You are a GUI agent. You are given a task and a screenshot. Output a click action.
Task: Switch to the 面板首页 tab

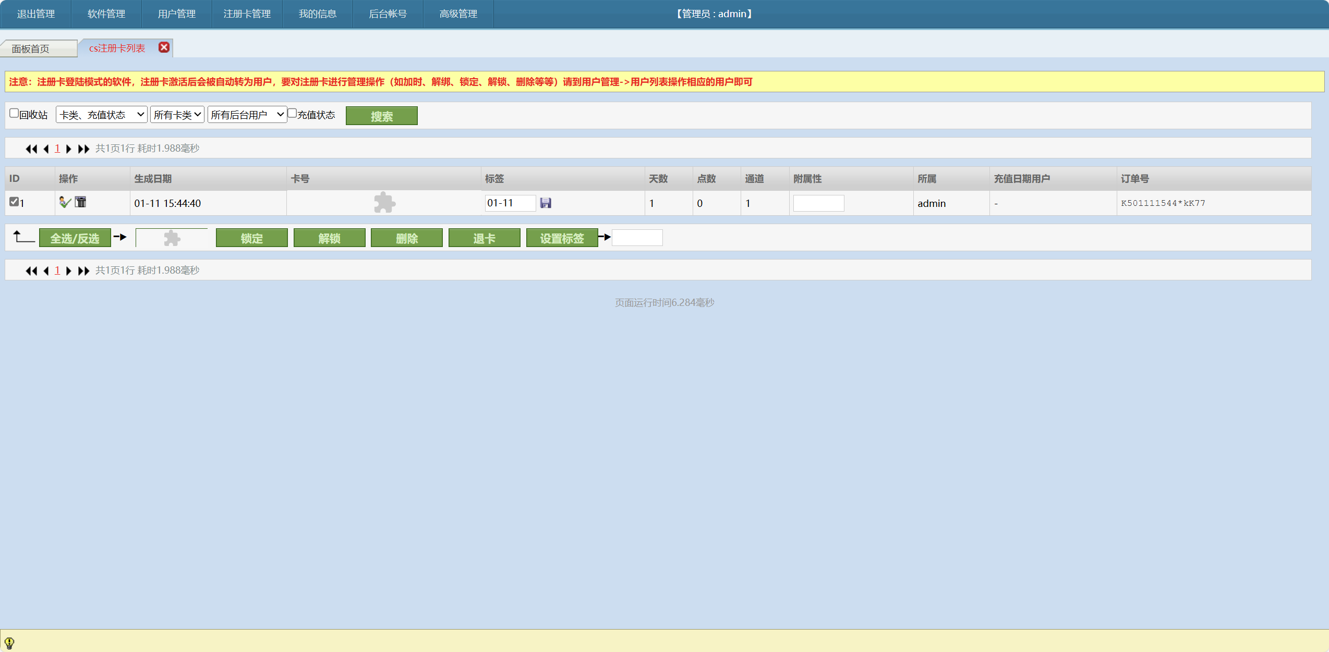[x=39, y=48]
